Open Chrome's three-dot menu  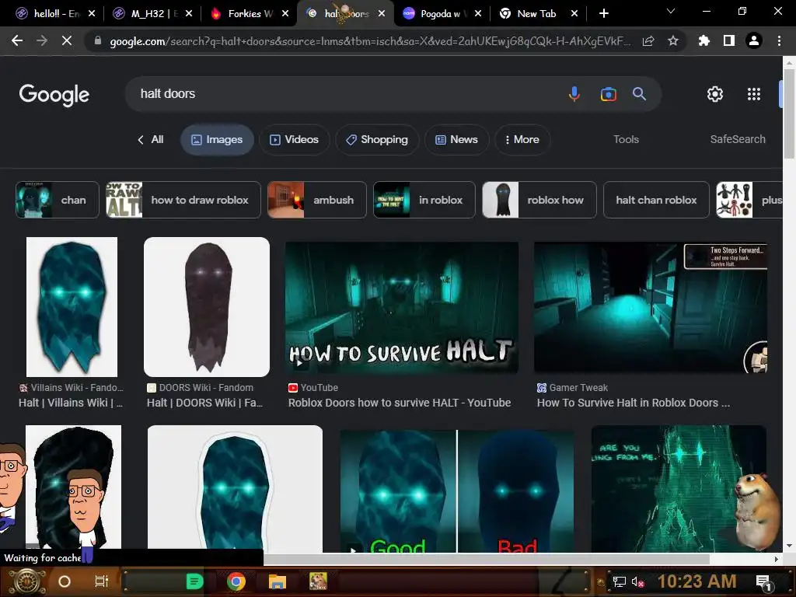pyautogui.click(x=779, y=40)
